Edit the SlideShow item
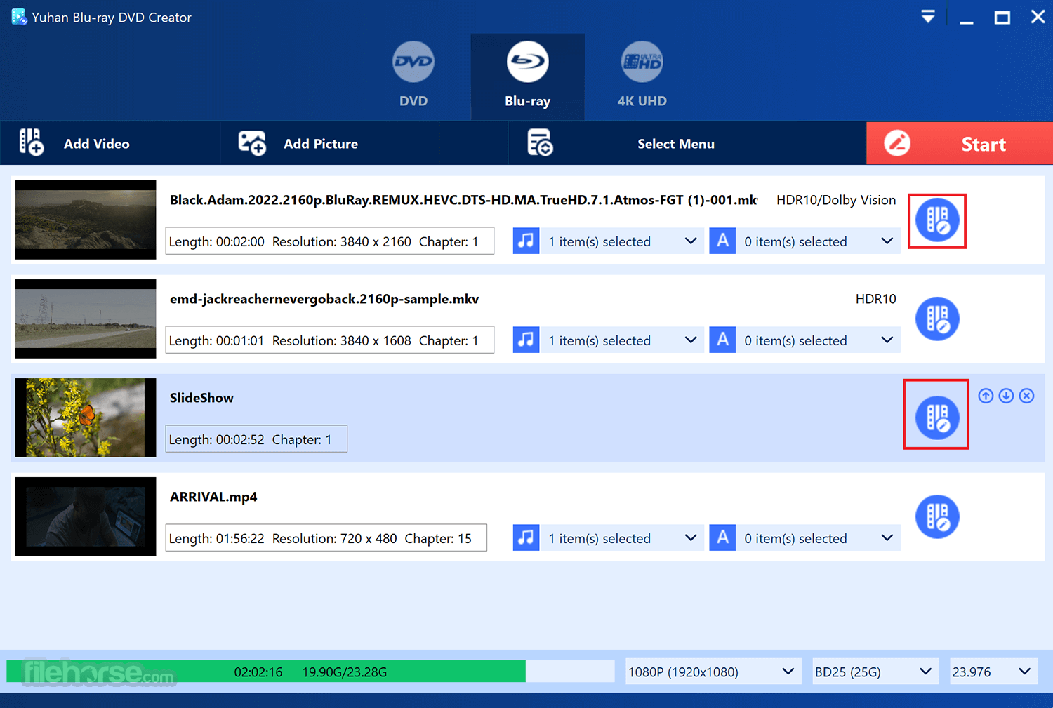1053x708 pixels. (x=937, y=418)
